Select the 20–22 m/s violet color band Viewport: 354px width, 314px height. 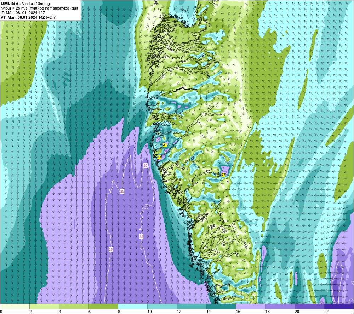309,306
